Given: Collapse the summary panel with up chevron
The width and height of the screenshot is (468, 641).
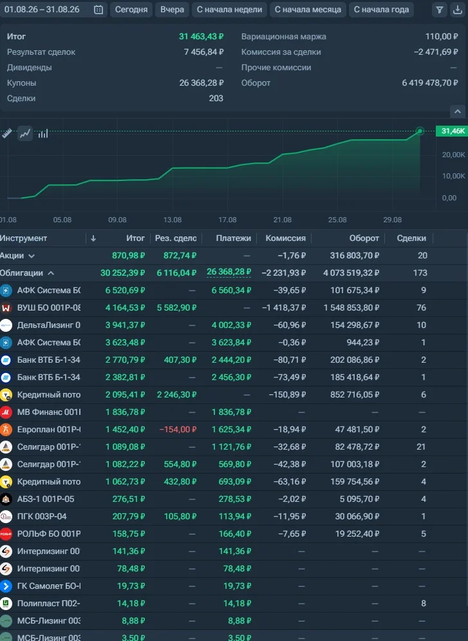Looking at the screenshot, I should click(458, 111).
